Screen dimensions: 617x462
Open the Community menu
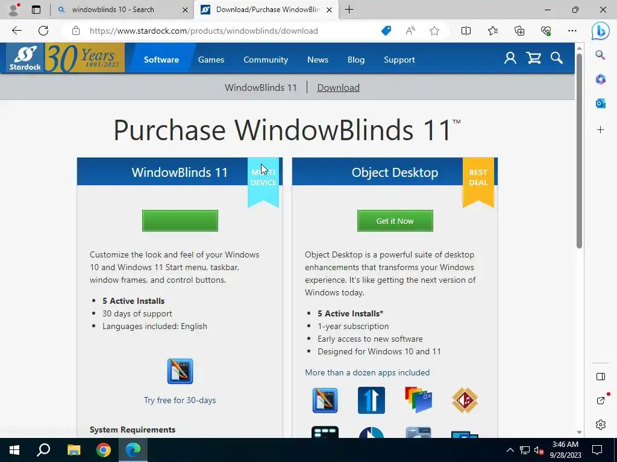(266, 60)
